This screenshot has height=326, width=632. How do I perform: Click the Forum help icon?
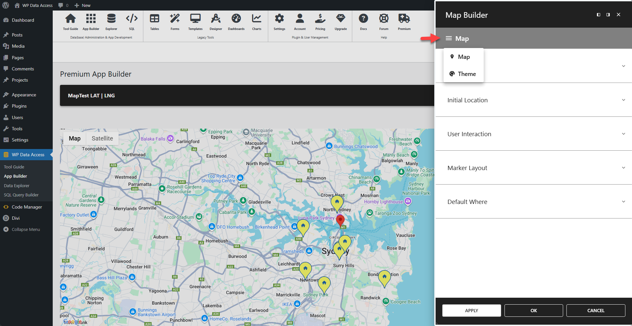click(x=384, y=22)
